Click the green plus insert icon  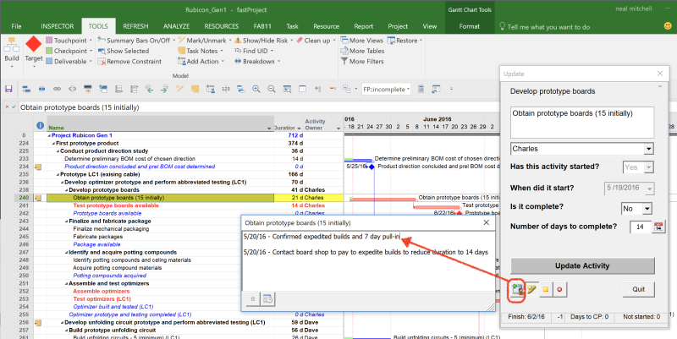[318, 89]
